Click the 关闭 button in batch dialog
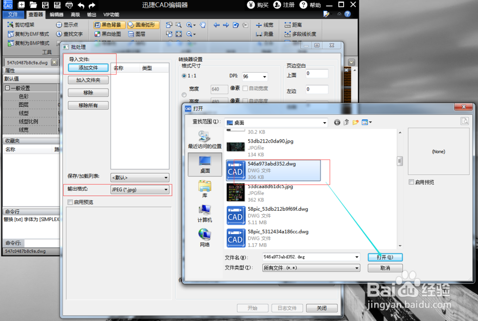The image size is (478, 321). [322, 308]
